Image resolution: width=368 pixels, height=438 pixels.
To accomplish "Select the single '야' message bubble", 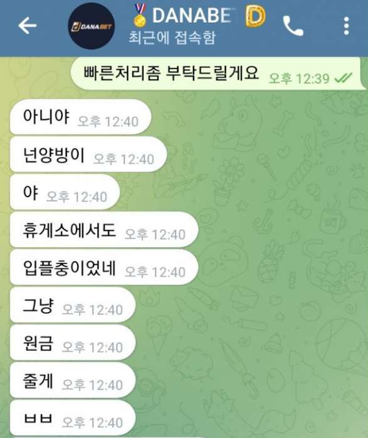I will point(65,192).
